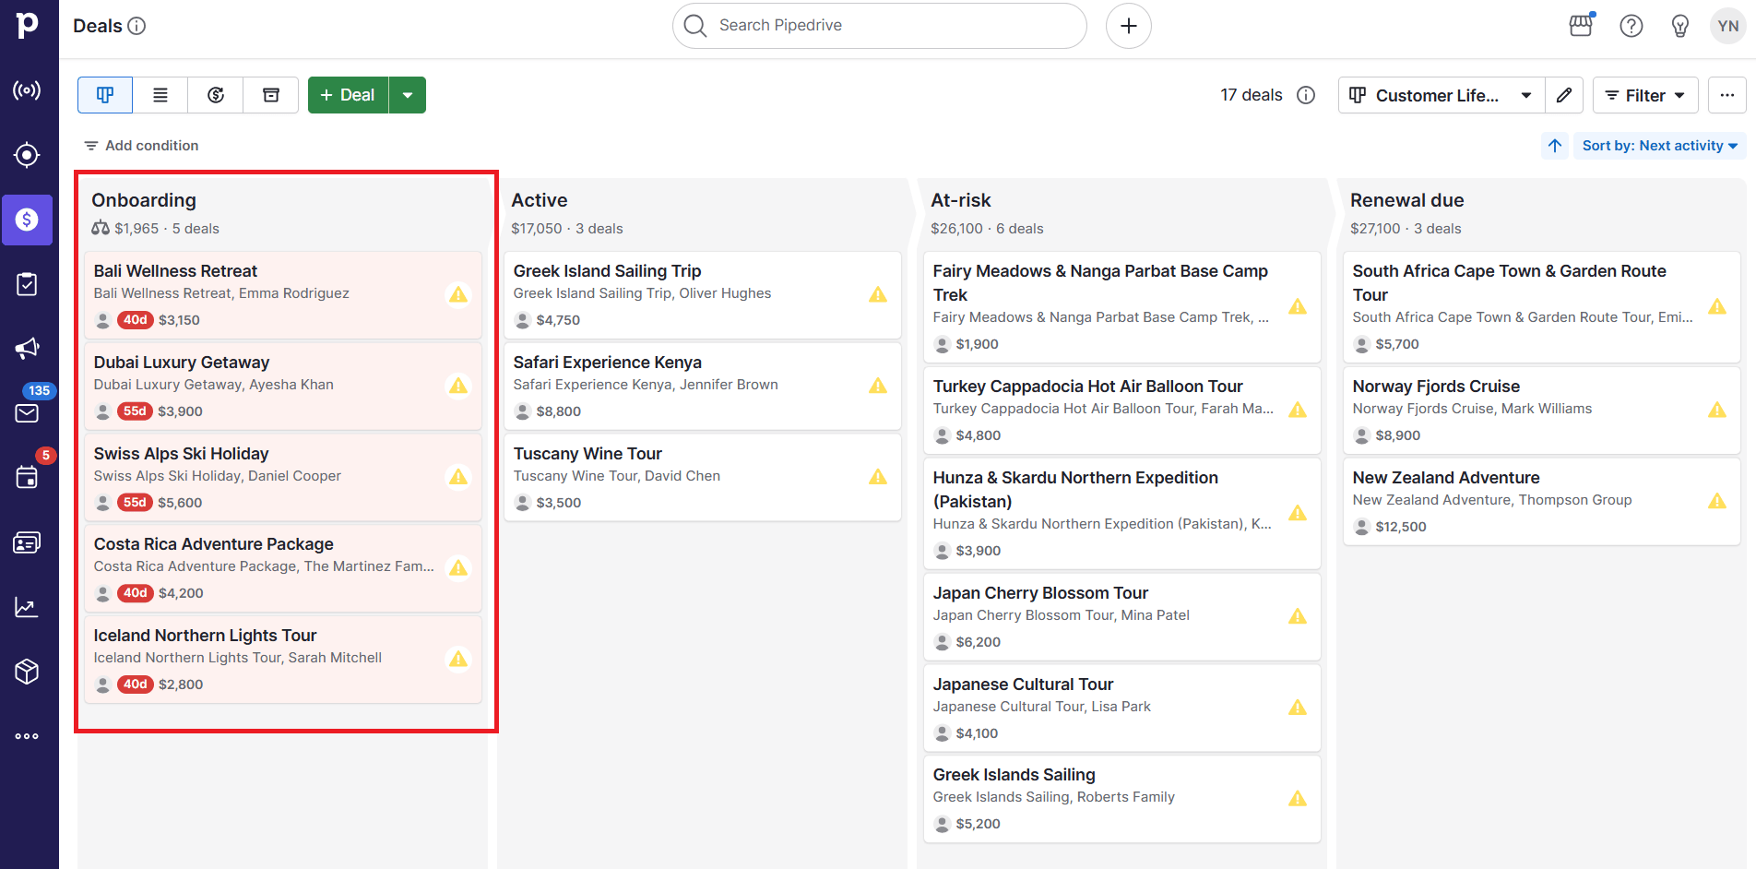1756x869 pixels.
Task: Open more options ellipsis button
Action: click(x=1727, y=95)
